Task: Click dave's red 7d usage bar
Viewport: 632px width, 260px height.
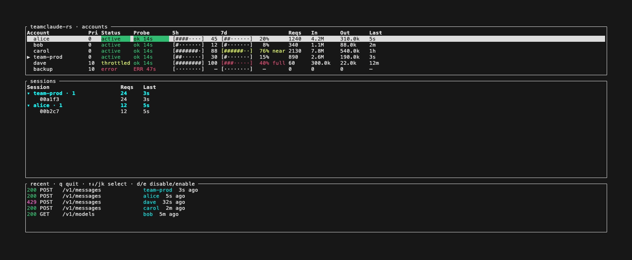Action: [237, 63]
